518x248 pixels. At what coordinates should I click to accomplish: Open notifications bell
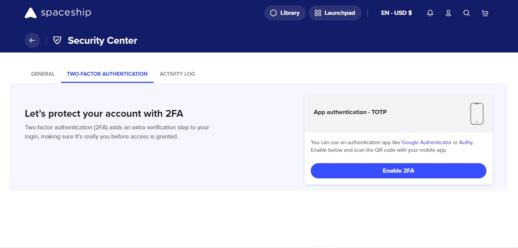pos(430,13)
